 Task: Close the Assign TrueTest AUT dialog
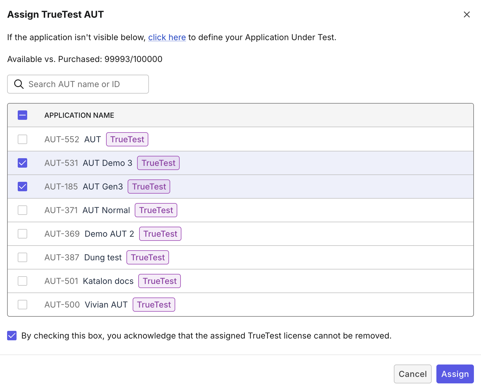467,14
